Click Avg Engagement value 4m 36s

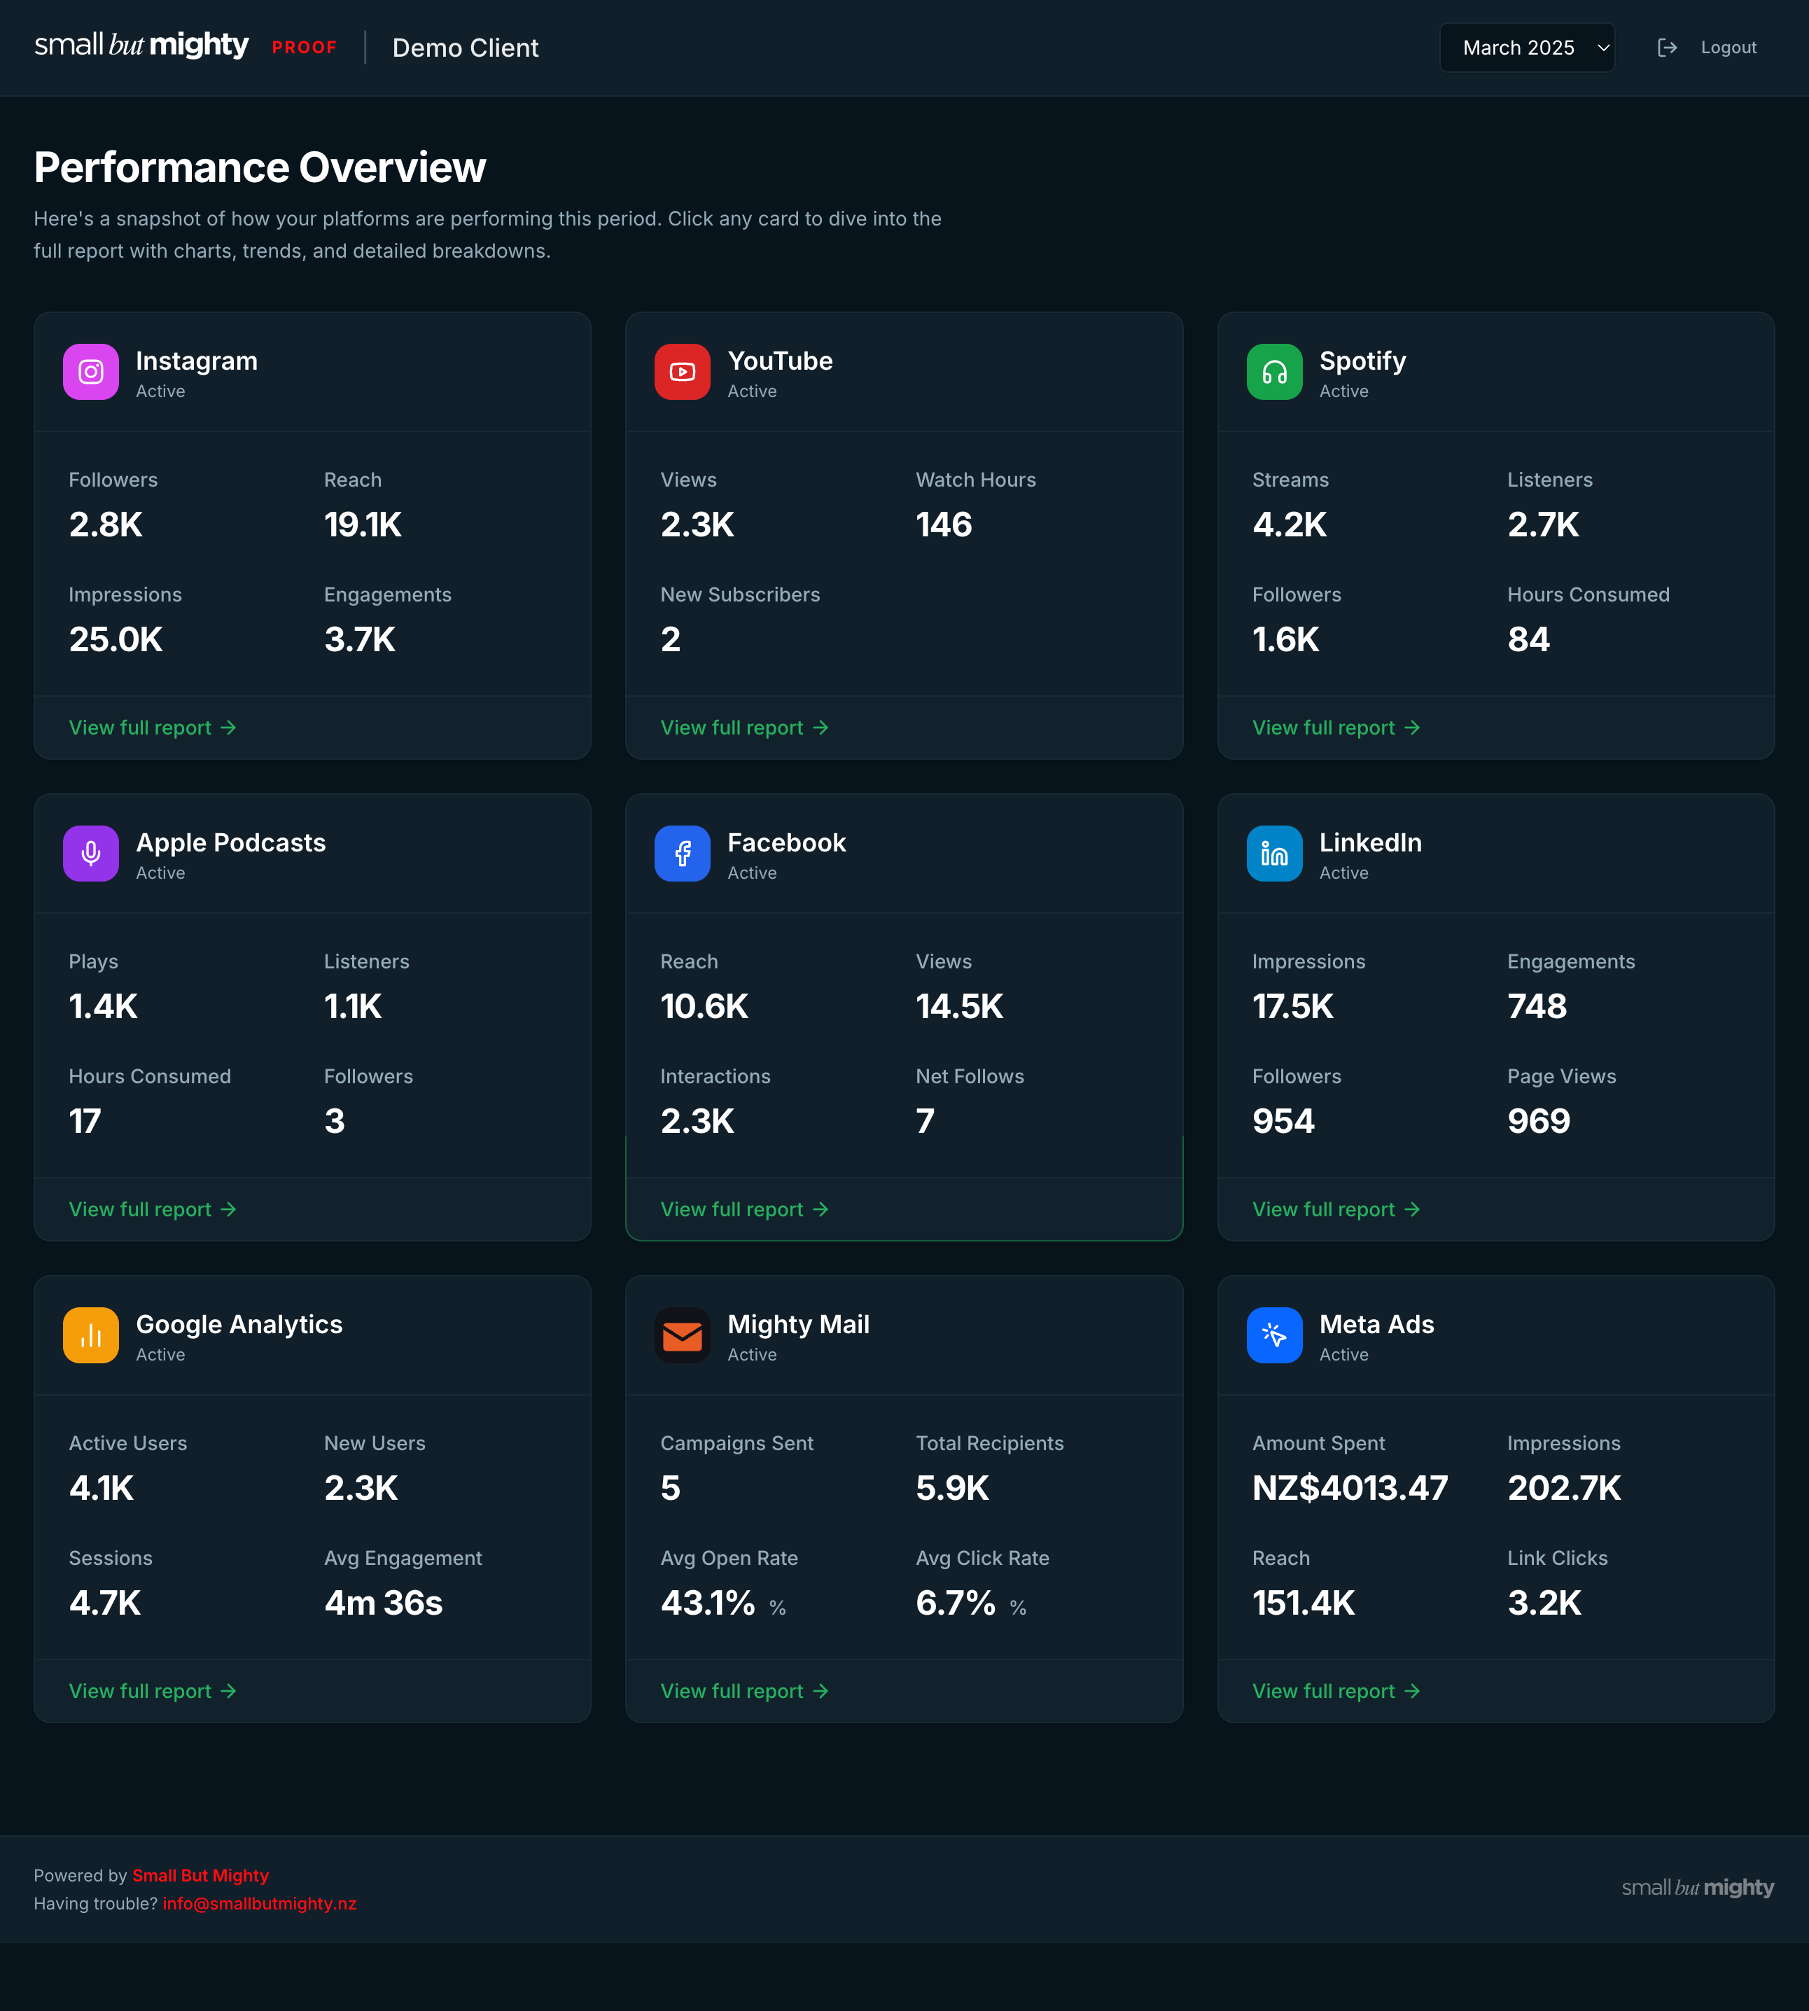[384, 1603]
